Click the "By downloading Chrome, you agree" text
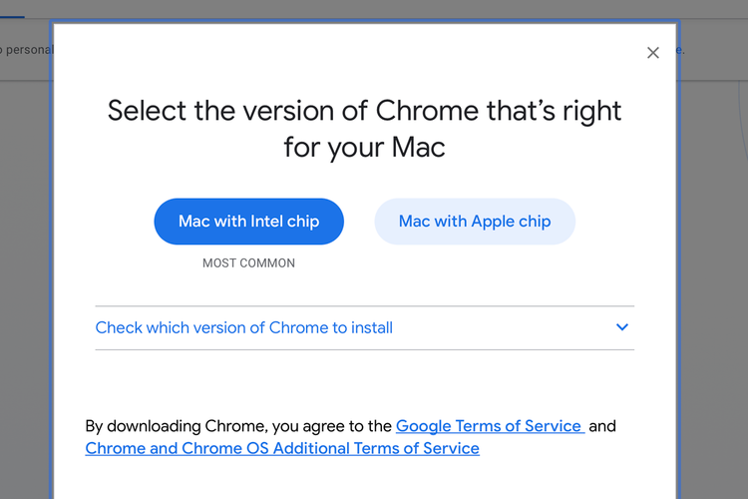Viewport: 748px width, 499px height. [x=239, y=426]
